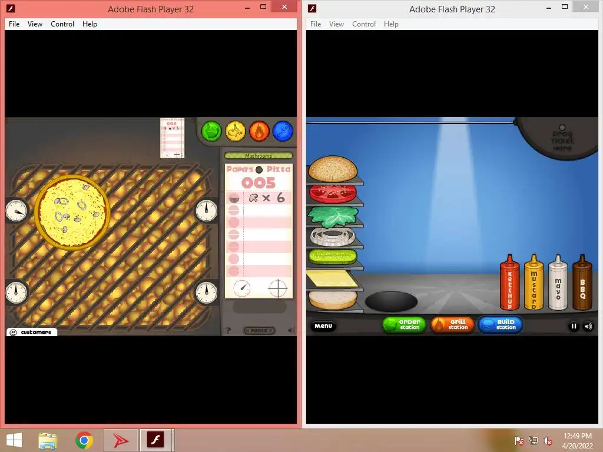The height and width of the screenshot is (452, 603).
Task: Click the pizza baking in the oven
Action: coord(72,212)
